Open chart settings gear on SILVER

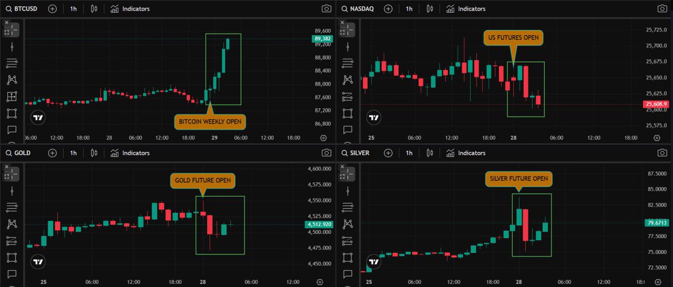pos(659,282)
